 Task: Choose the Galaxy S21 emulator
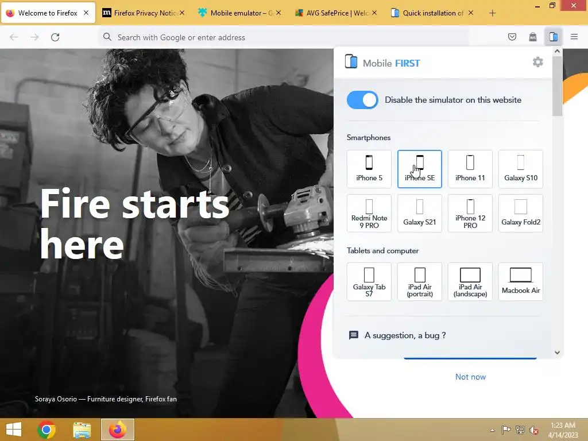tap(419, 213)
